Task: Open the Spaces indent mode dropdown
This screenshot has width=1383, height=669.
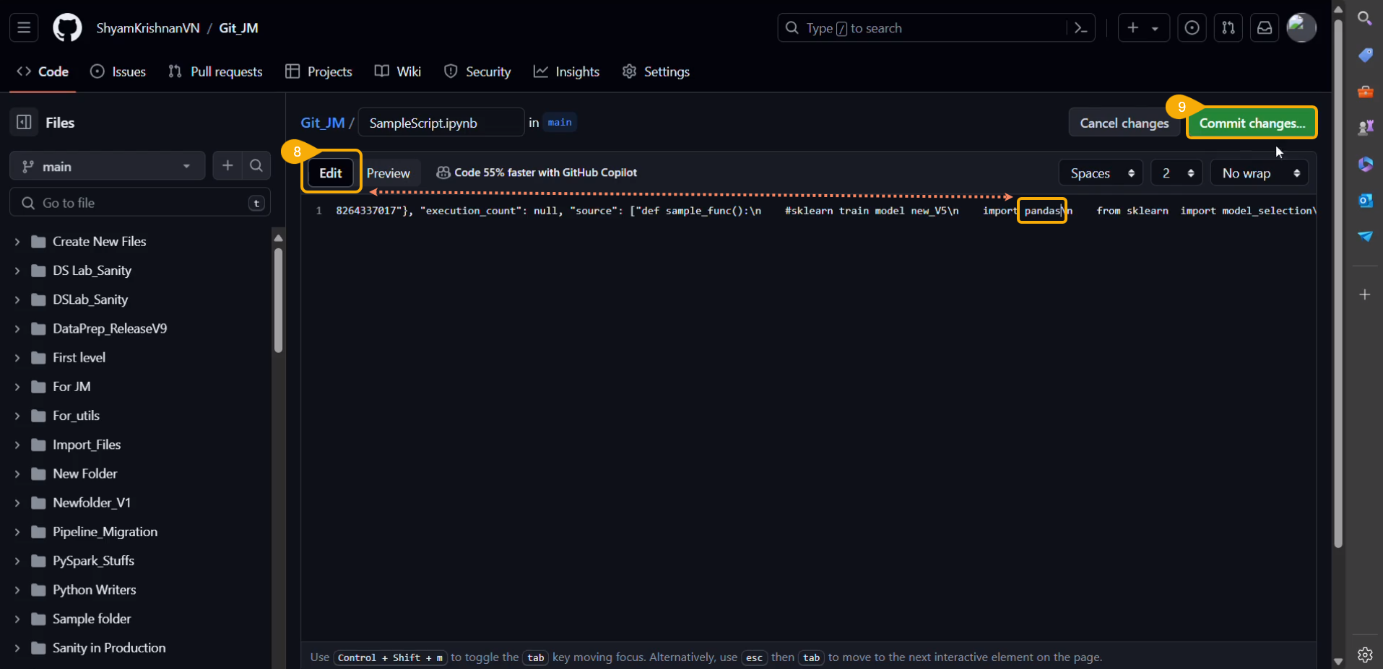Action: [1101, 173]
